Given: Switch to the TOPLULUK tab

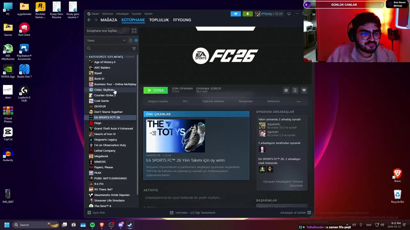Looking at the screenshot, I should coord(159,20).
